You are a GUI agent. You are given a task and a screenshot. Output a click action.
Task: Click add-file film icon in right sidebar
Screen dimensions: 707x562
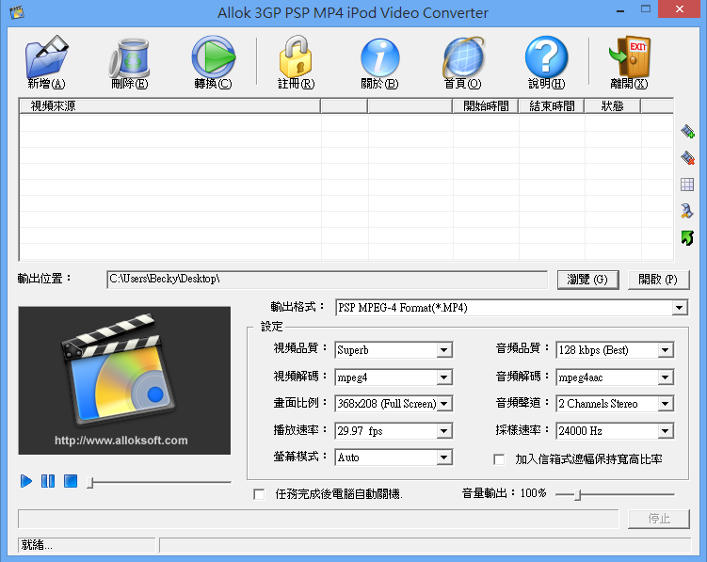point(687,131)
